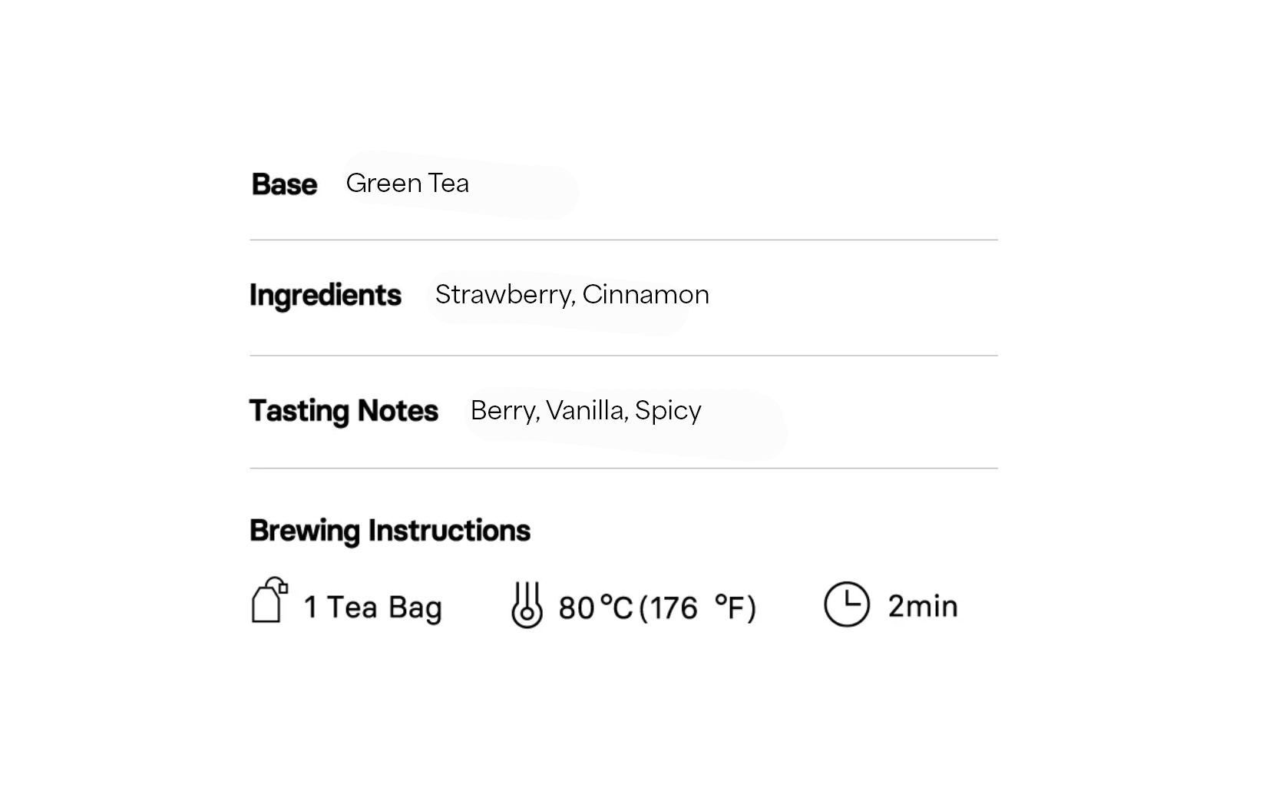
Task: Select the "1 Tea Bag" text
Action: click(372, 608)
